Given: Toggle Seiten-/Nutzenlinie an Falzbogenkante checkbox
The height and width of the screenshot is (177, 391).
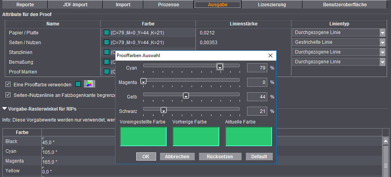Looking at the screenshot, I should click(8, 95).
